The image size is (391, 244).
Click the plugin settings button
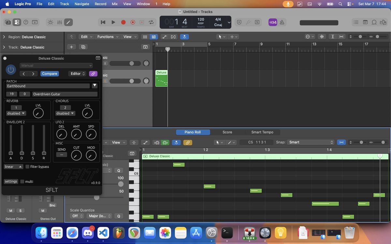pyautogui.click(x=11, y=182)
